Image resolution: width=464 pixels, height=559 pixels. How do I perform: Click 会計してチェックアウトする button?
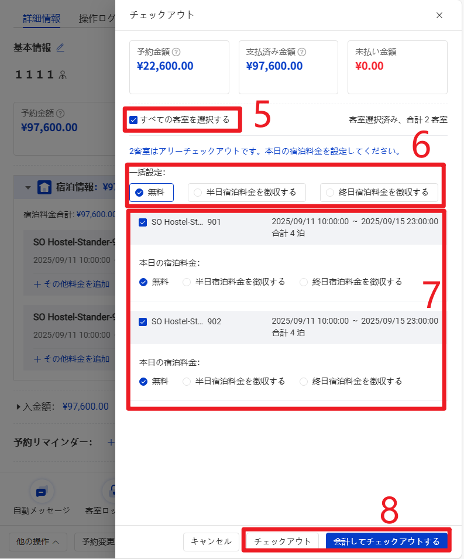pyautogui.click(x=386, y=541)
